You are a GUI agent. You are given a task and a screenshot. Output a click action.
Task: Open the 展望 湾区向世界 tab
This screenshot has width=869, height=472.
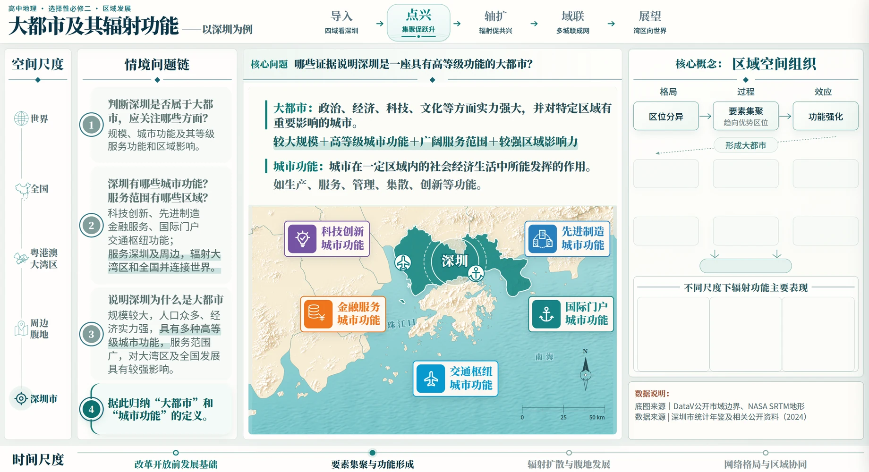click(x=650, y=22)
